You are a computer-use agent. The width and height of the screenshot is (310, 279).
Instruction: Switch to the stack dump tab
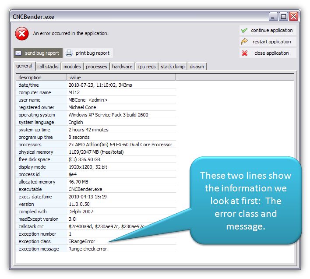173,67
